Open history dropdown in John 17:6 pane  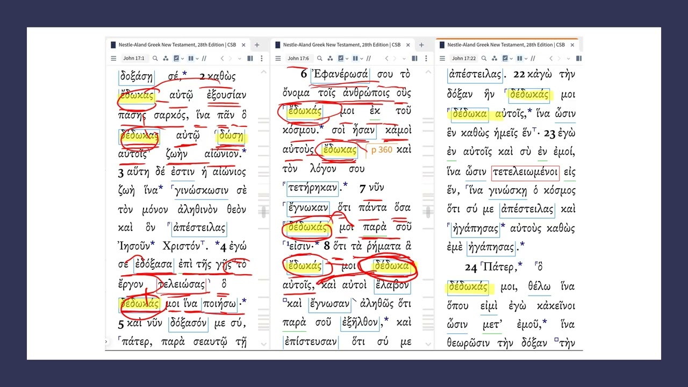pos(404,59)
